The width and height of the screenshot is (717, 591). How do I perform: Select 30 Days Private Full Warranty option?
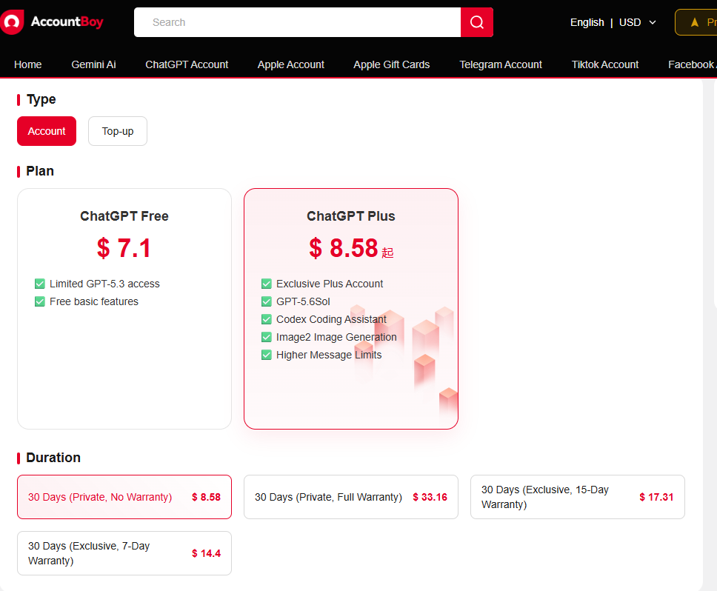coord(351,497)
